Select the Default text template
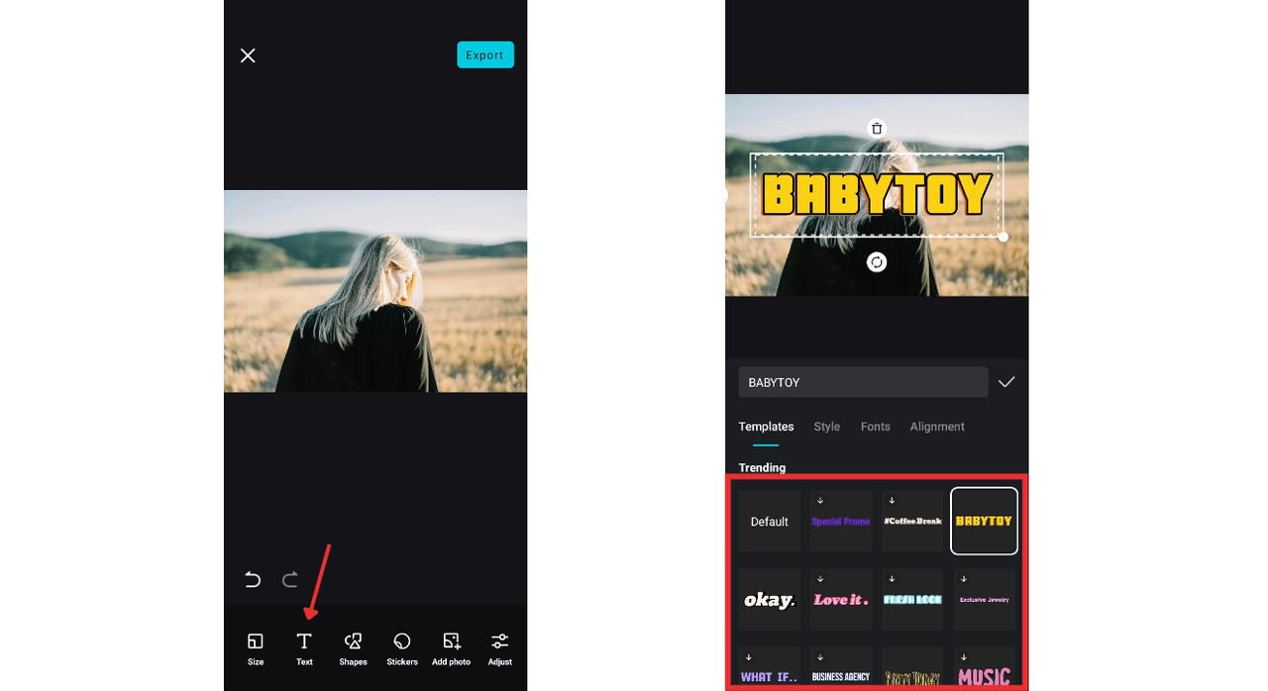The image size is (1268, 691). 769,521
